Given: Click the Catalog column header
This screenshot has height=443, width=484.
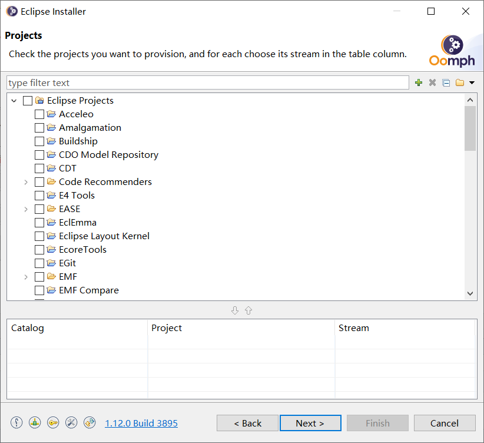Looking at the screenshot, I should (x=77, y=328).
